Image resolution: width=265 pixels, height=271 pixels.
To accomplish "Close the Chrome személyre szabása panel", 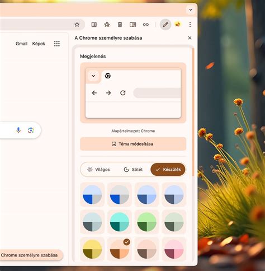I will click(190, 38).
